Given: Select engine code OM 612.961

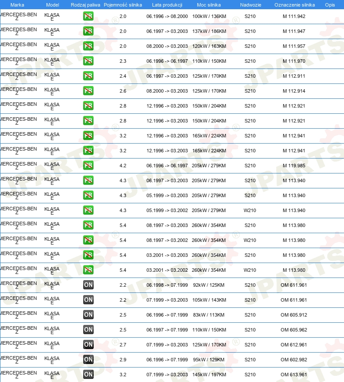Looking at the screenshot, I should pos(294,345).
